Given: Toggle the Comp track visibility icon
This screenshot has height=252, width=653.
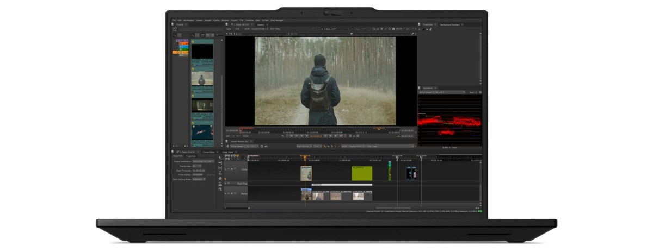Looking at the screenshot, I should pos(229,169).
